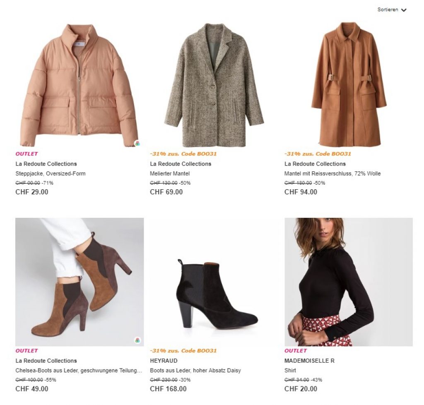Screen dimensions: 424x405
Task: Open the 'Shirt' product title link
Action: click(x=290, y=370)
